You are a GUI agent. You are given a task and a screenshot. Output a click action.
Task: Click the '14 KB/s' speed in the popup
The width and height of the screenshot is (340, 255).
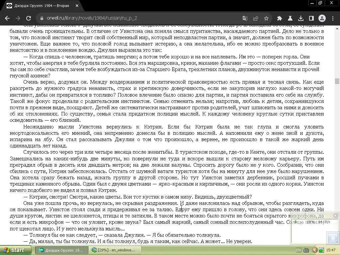click(324, 222)
